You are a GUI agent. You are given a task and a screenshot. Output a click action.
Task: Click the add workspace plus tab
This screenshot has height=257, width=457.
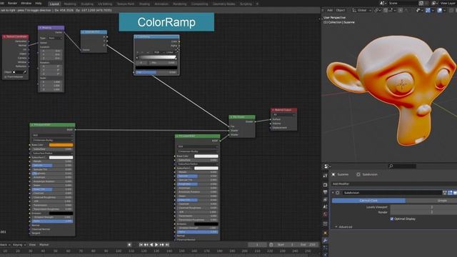click(257, 4)
